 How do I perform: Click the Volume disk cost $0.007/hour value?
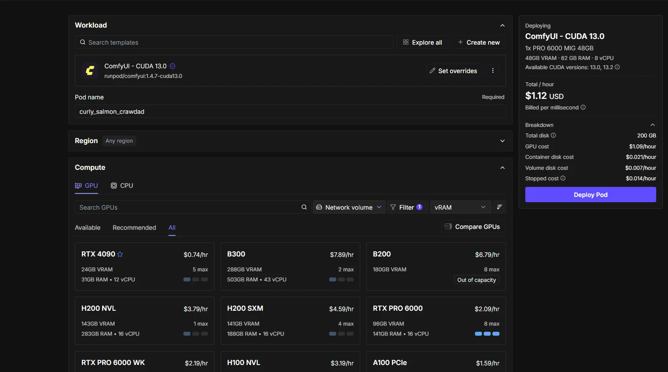[x=640, y=168]
